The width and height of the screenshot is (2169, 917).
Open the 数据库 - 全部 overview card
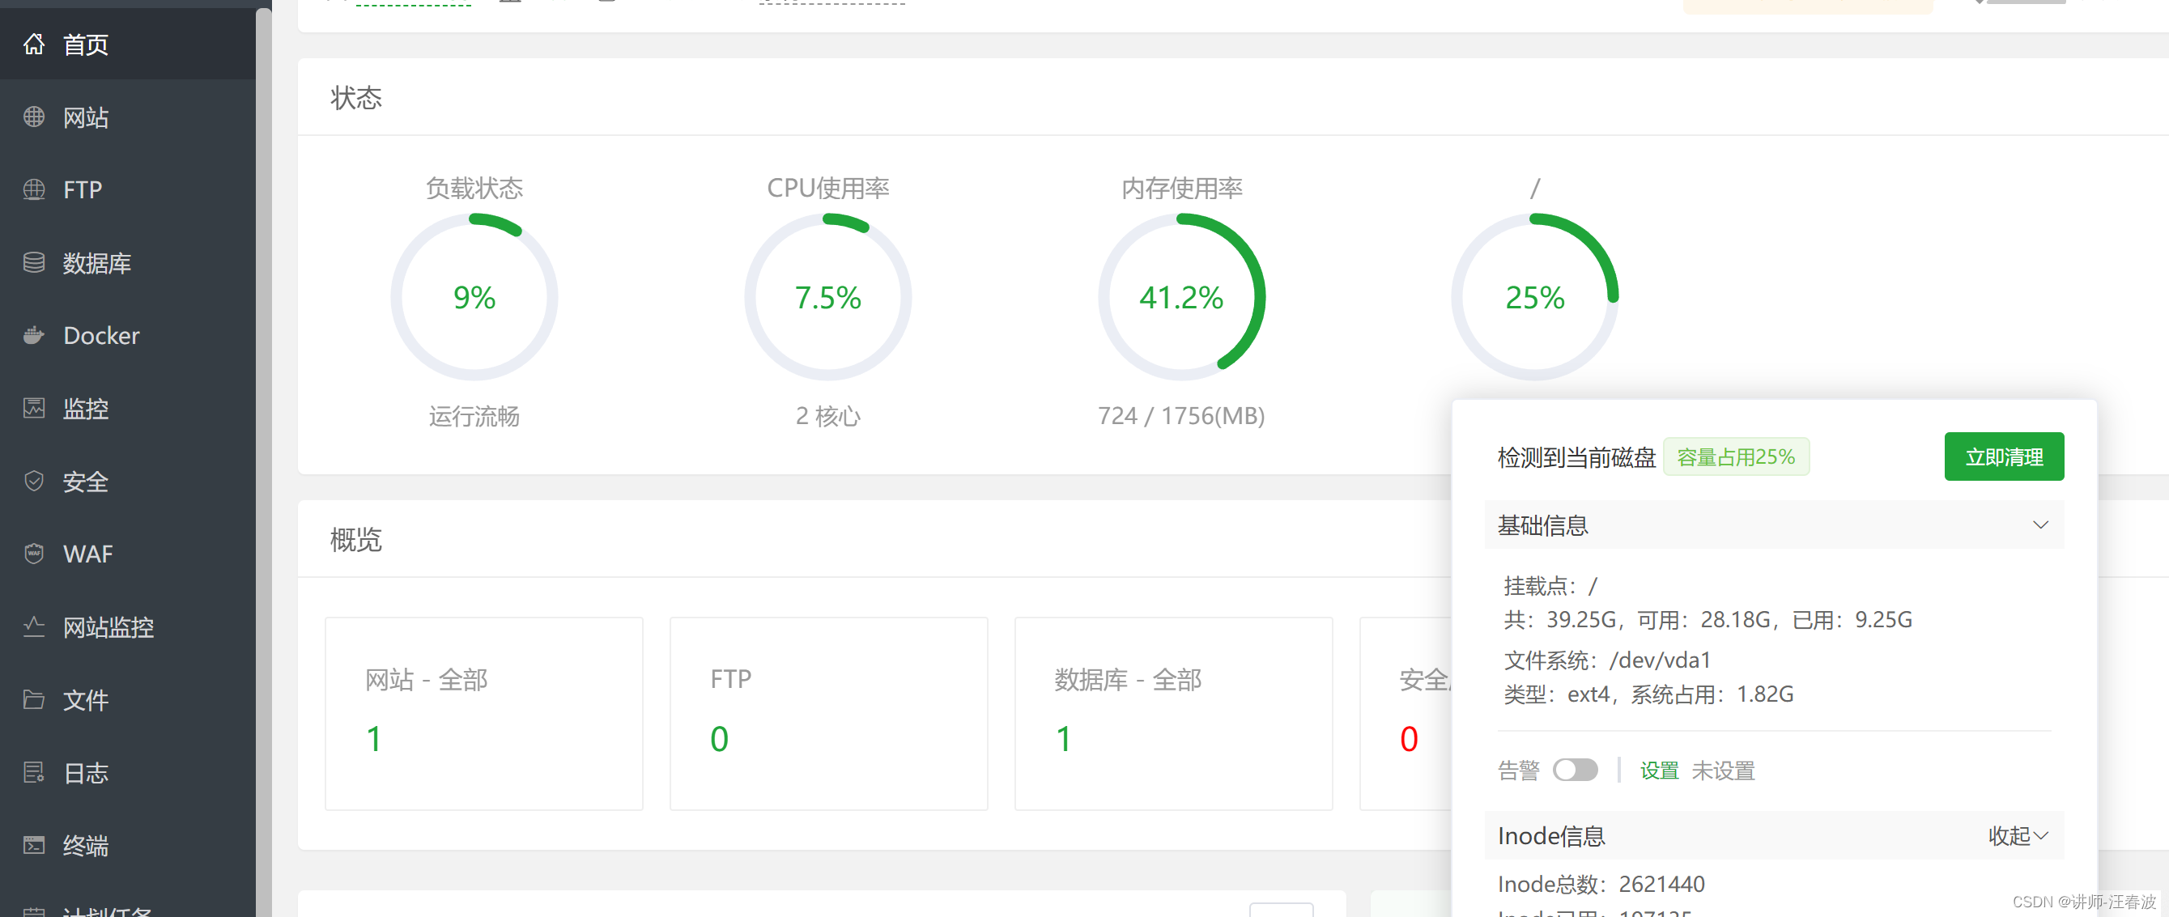point(1174,713)
